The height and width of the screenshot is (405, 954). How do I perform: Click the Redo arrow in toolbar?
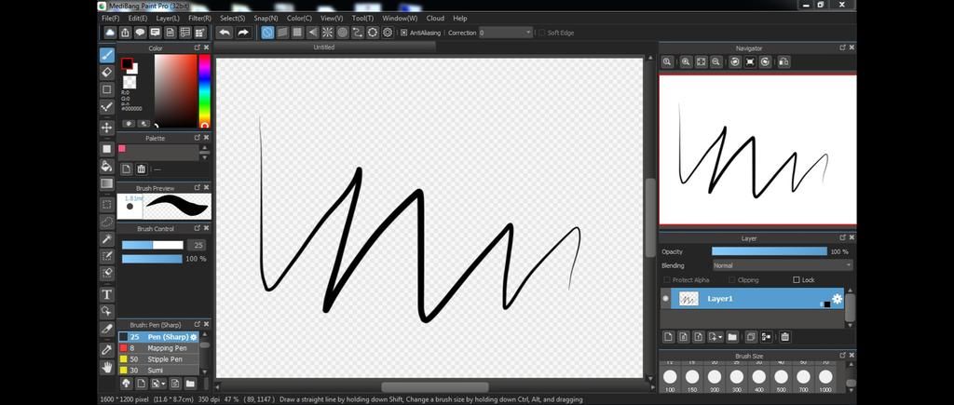(x=243, y=33)
